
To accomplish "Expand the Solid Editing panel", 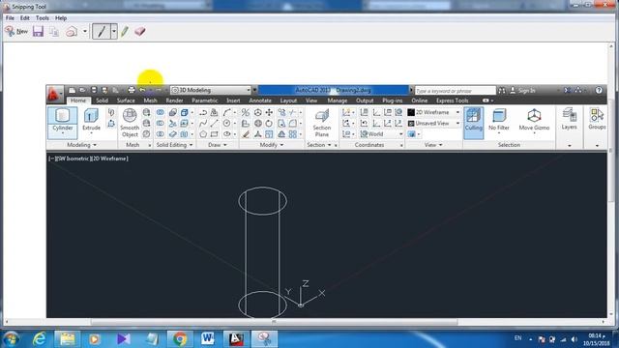I will click(174, 145).
